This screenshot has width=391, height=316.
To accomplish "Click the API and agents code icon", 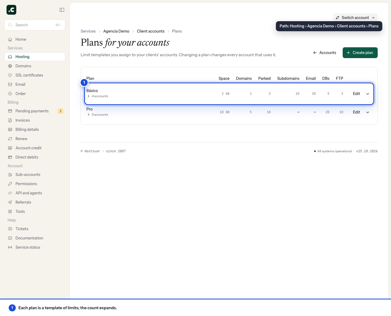I will pyautogui.click(x=10, y=193).
